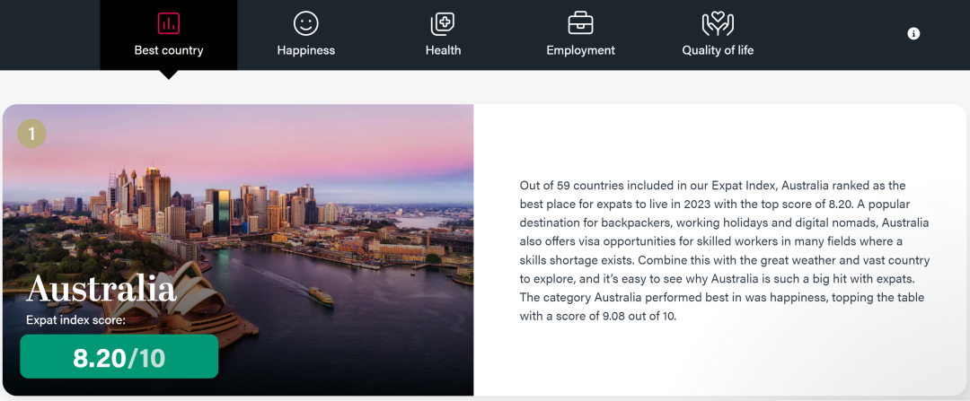Open the info icon in the header

pos(913,33)
